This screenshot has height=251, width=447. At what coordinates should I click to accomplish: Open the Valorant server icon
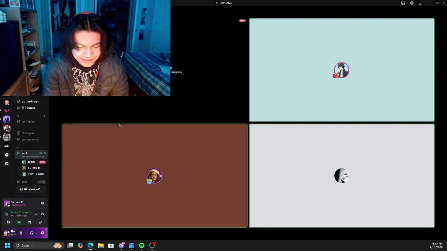coord(7,110)
